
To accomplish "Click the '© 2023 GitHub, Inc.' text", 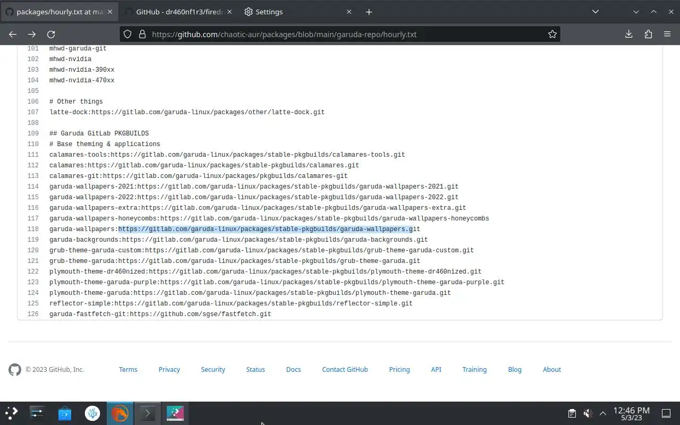I will [x=55, y=369].
